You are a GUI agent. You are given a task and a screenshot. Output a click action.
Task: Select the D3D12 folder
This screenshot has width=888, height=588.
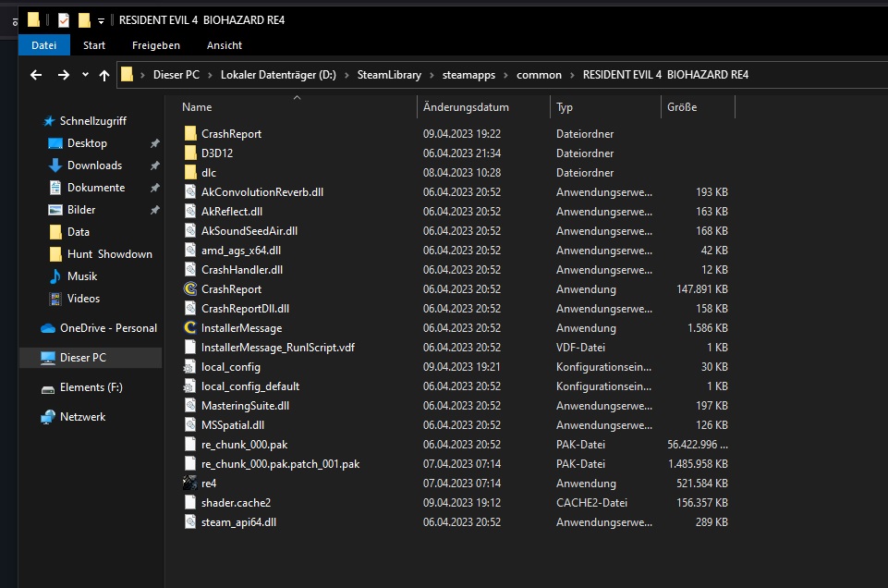219,153
